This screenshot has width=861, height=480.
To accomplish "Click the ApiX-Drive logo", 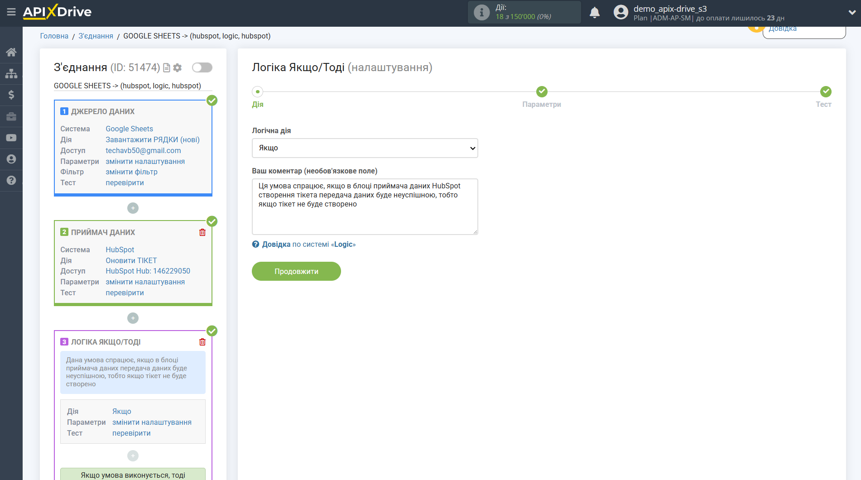I will coord(57,12).
